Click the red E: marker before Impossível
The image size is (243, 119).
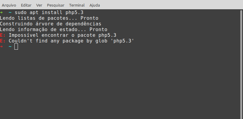3,35
